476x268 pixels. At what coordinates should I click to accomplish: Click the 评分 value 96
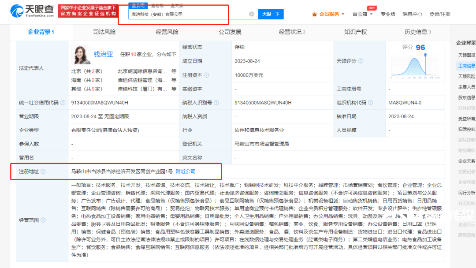pos(420,47)
